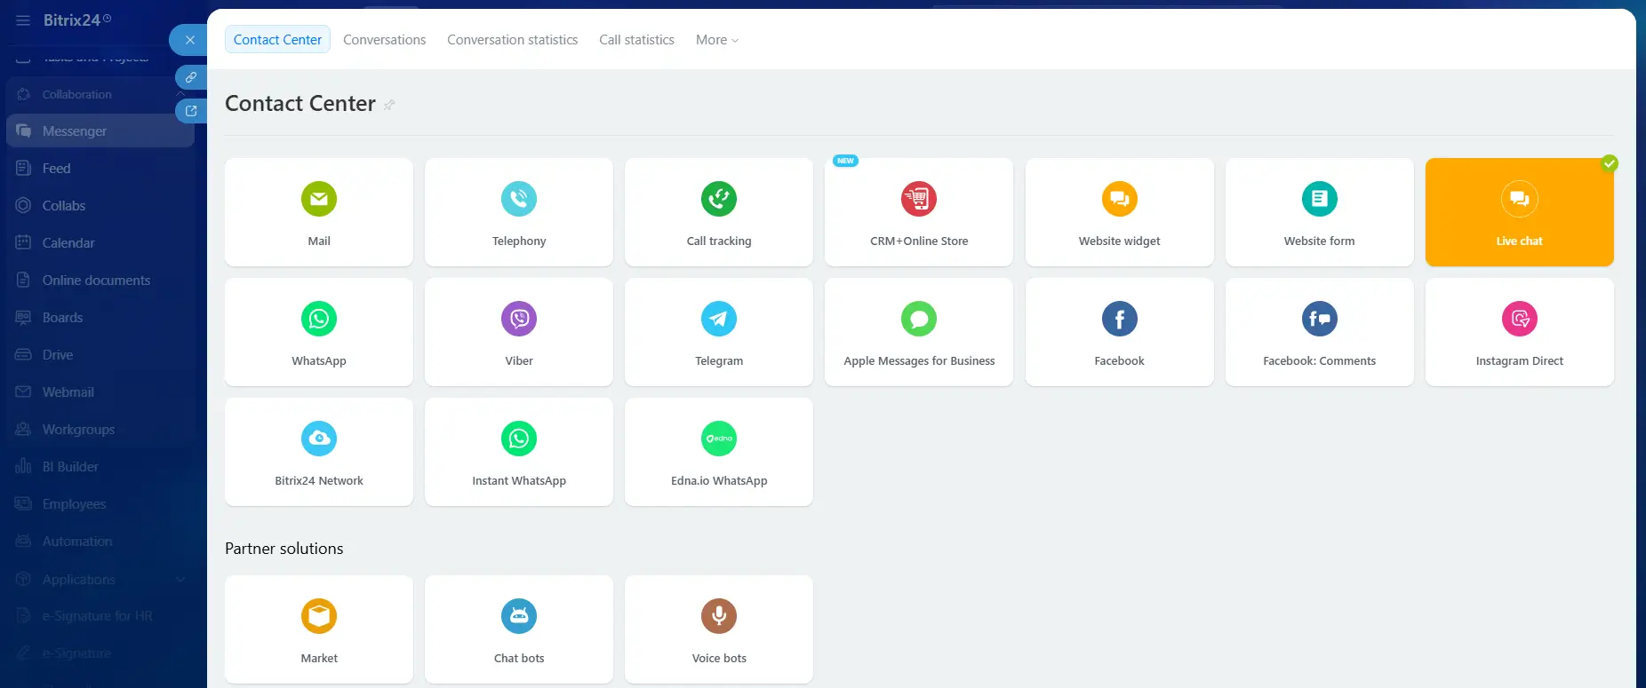Open page in new window icon

(191, 111)
